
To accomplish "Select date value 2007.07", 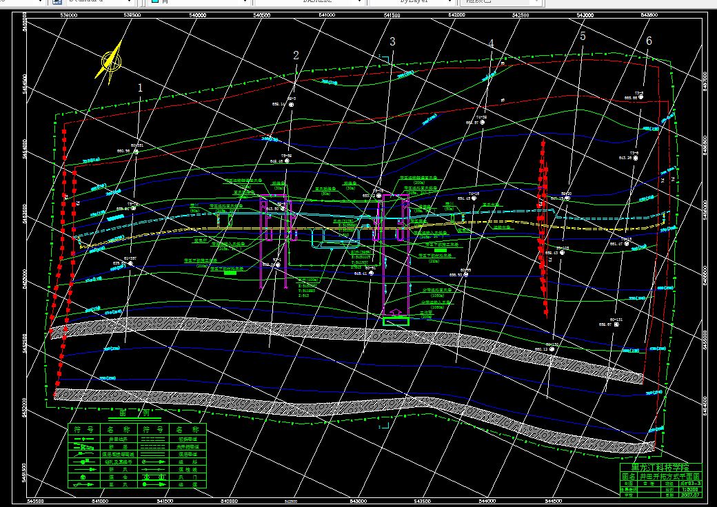I will tap(690, 495).
